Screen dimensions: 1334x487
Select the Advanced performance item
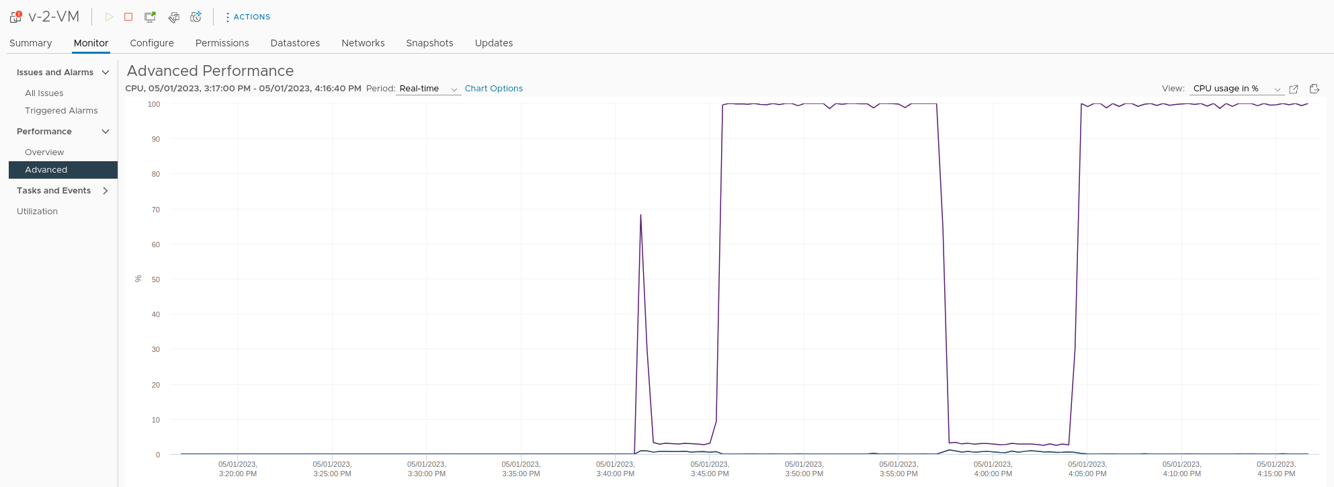click(63, 170)
